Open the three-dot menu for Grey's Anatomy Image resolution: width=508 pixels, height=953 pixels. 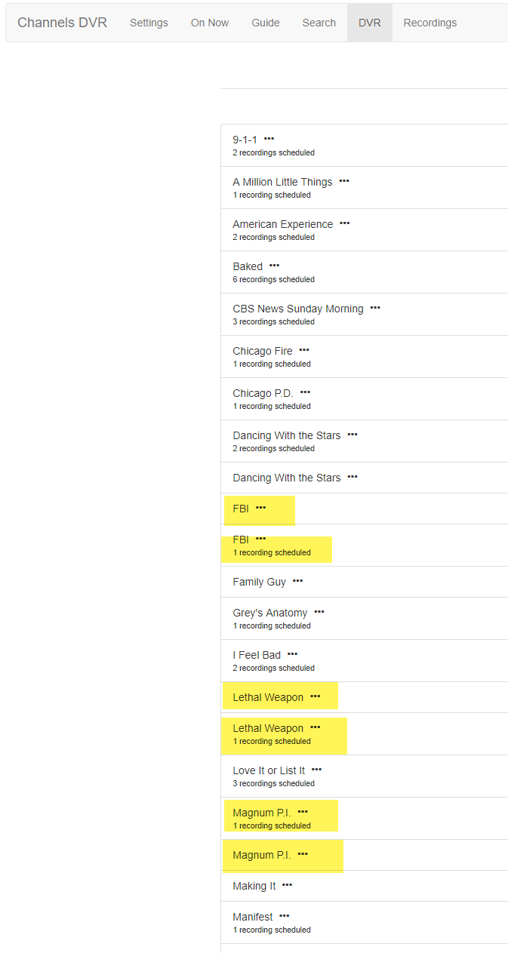click(x=319, y=612)
